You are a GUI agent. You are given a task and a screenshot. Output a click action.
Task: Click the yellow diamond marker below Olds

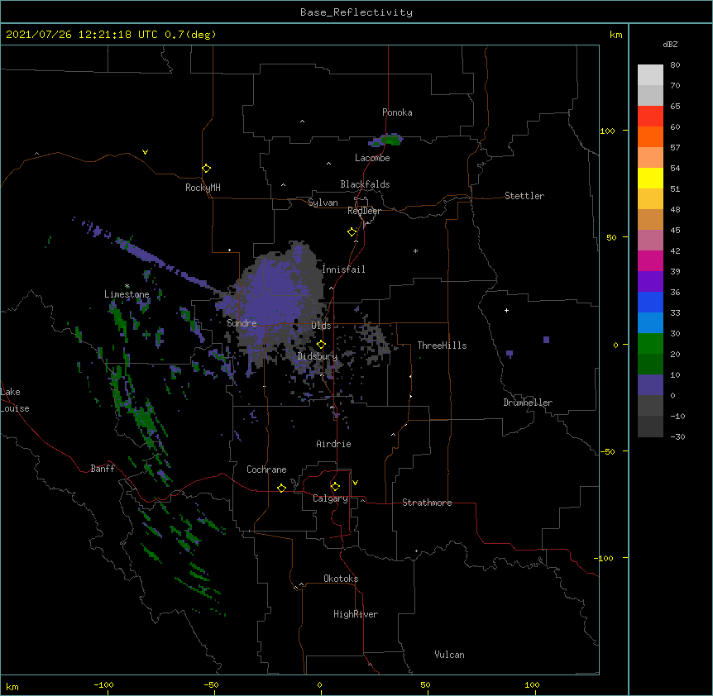[x=321, y=344]
